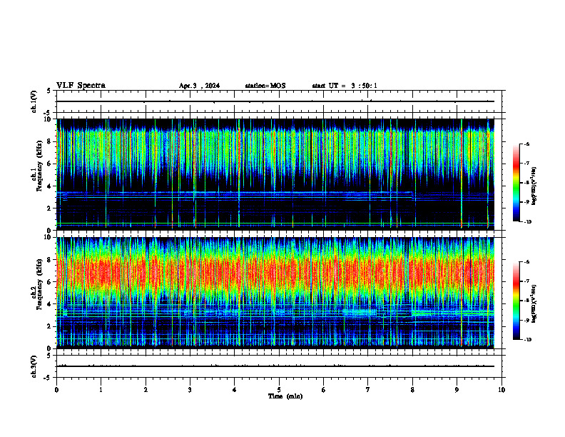Image resolution: width=565 pixels, height=437 pixels.
Task: Click the "ch.3(V)" waveform axis label
Action: coord(34,366)
